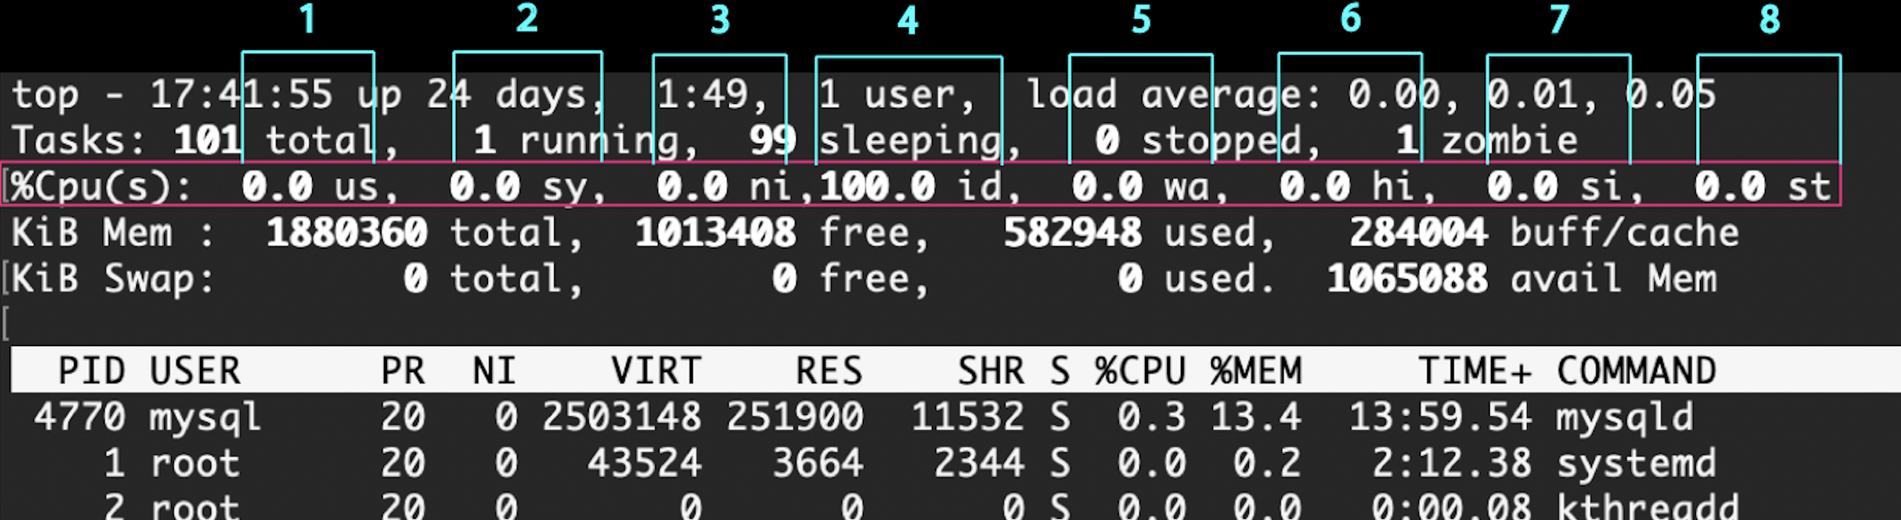Image resolution: width=1901 pixels, height=520 pixels.
Task: Click TIME+ value 13:59.54
Action: (1440, 417)
